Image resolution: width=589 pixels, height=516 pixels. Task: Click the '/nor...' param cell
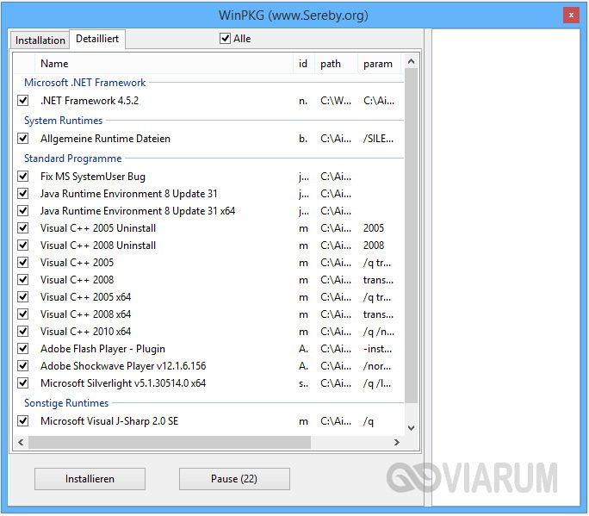point(377,366)
